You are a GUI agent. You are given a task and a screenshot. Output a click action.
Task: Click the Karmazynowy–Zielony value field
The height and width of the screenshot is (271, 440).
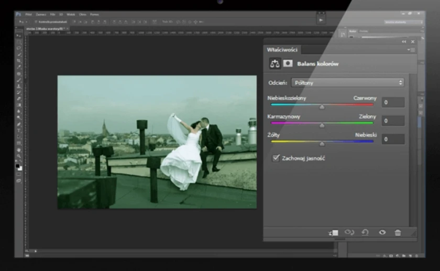(393, 121)
